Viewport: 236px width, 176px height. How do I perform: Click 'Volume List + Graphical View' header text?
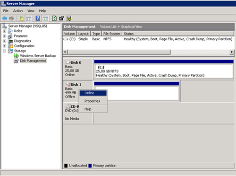pos(121,26)
